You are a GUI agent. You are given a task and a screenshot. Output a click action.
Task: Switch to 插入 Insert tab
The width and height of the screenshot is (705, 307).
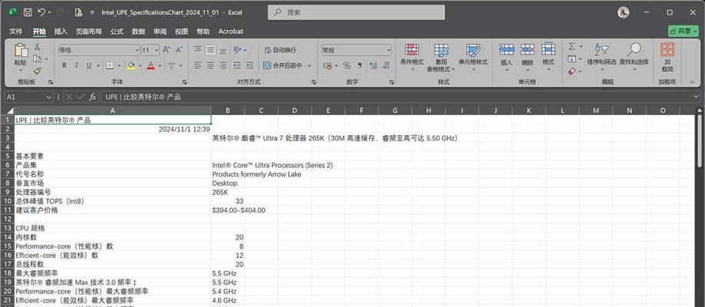click(61, 31)
